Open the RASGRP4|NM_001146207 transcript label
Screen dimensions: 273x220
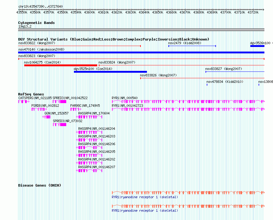pos(97,167)
